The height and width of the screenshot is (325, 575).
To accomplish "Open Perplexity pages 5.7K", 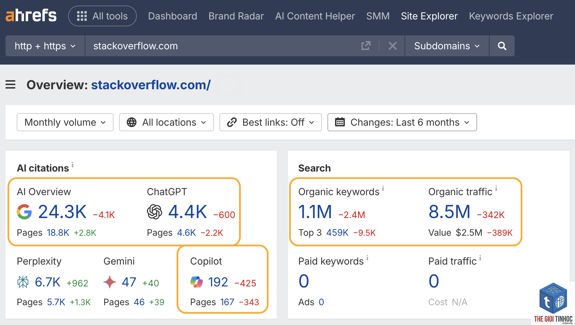I will 56,302.
